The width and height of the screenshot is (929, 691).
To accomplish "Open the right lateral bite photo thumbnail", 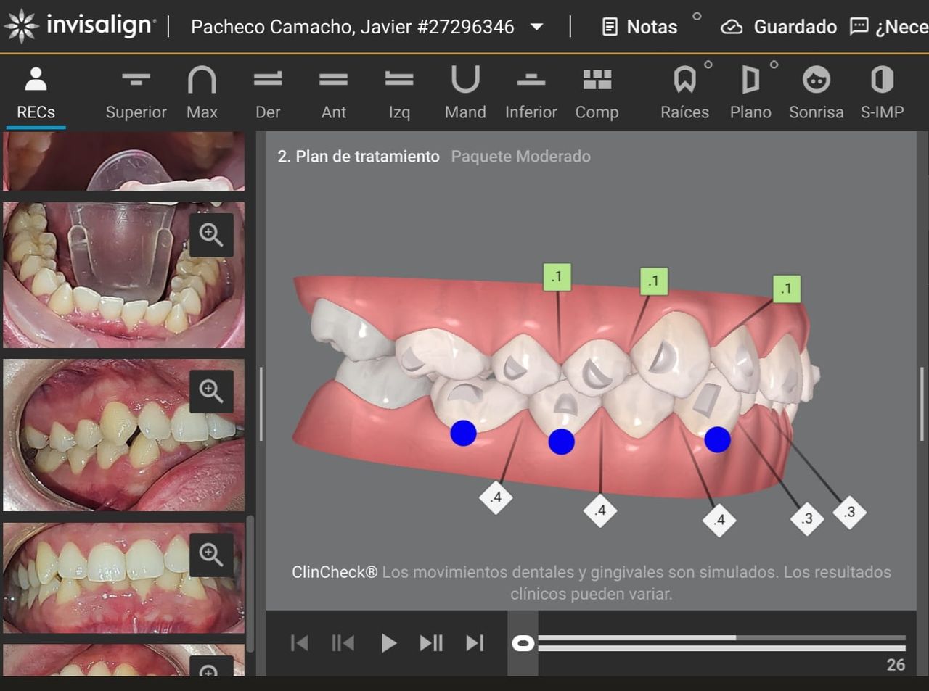I will [x=123, y=435].
